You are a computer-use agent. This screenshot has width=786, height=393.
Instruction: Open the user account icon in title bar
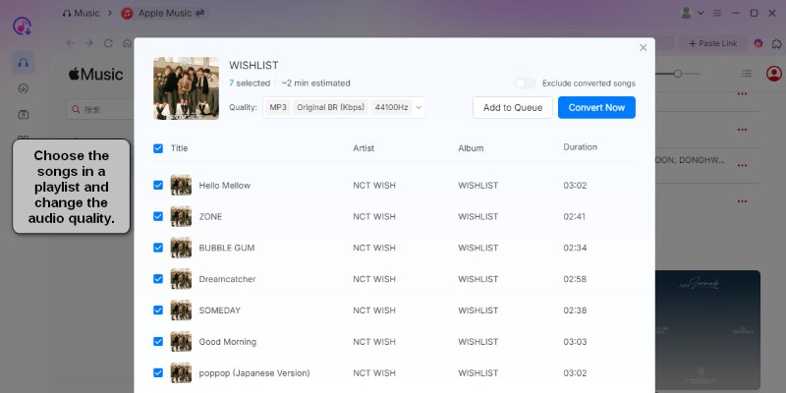[686, 13]
